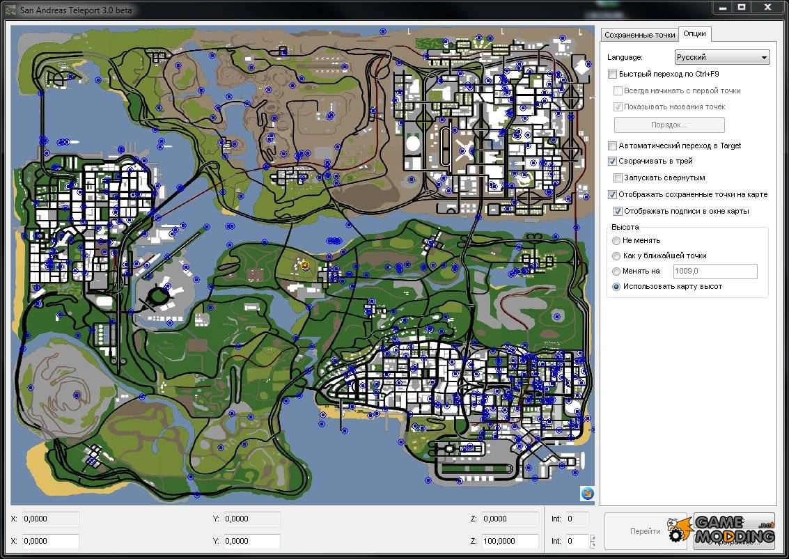Check Запускать свернутым option
Viewport: 789px width, 559px height.
click(618, 178)
